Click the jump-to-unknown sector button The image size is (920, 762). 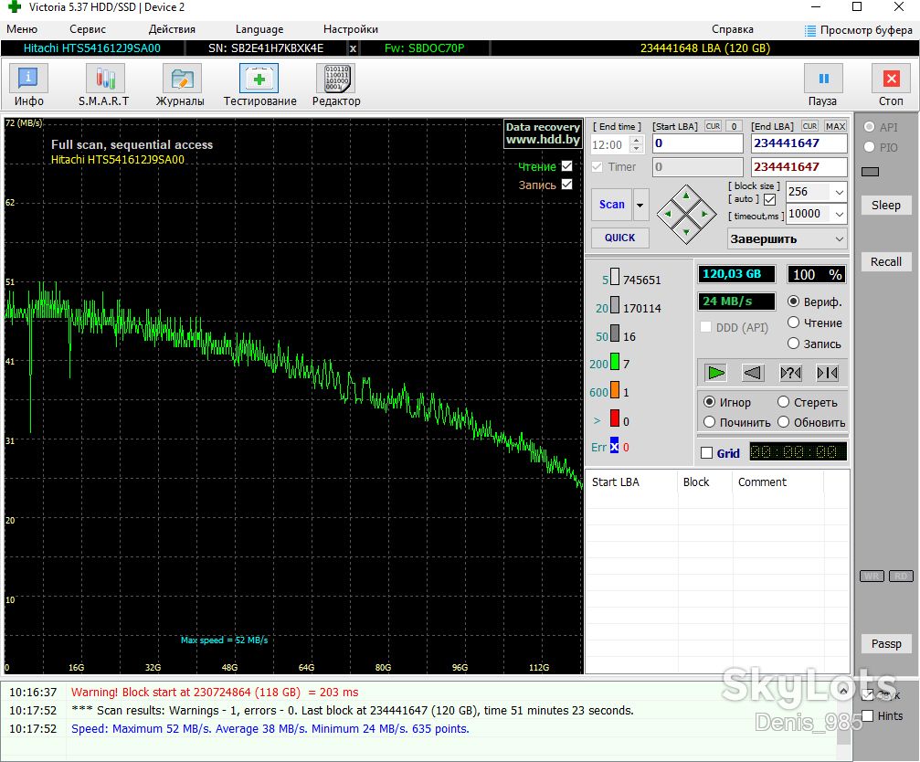coord(790,373)
